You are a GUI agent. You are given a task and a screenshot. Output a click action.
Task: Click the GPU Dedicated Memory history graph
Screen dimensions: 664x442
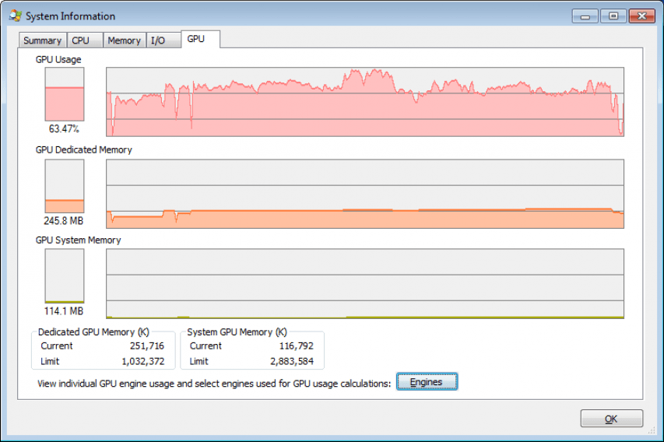365,194
